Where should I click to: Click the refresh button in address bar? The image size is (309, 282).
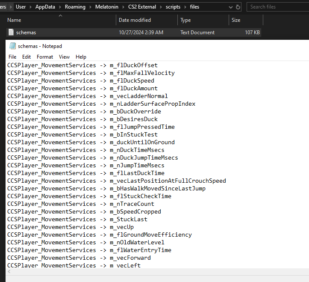coord(238,7)
